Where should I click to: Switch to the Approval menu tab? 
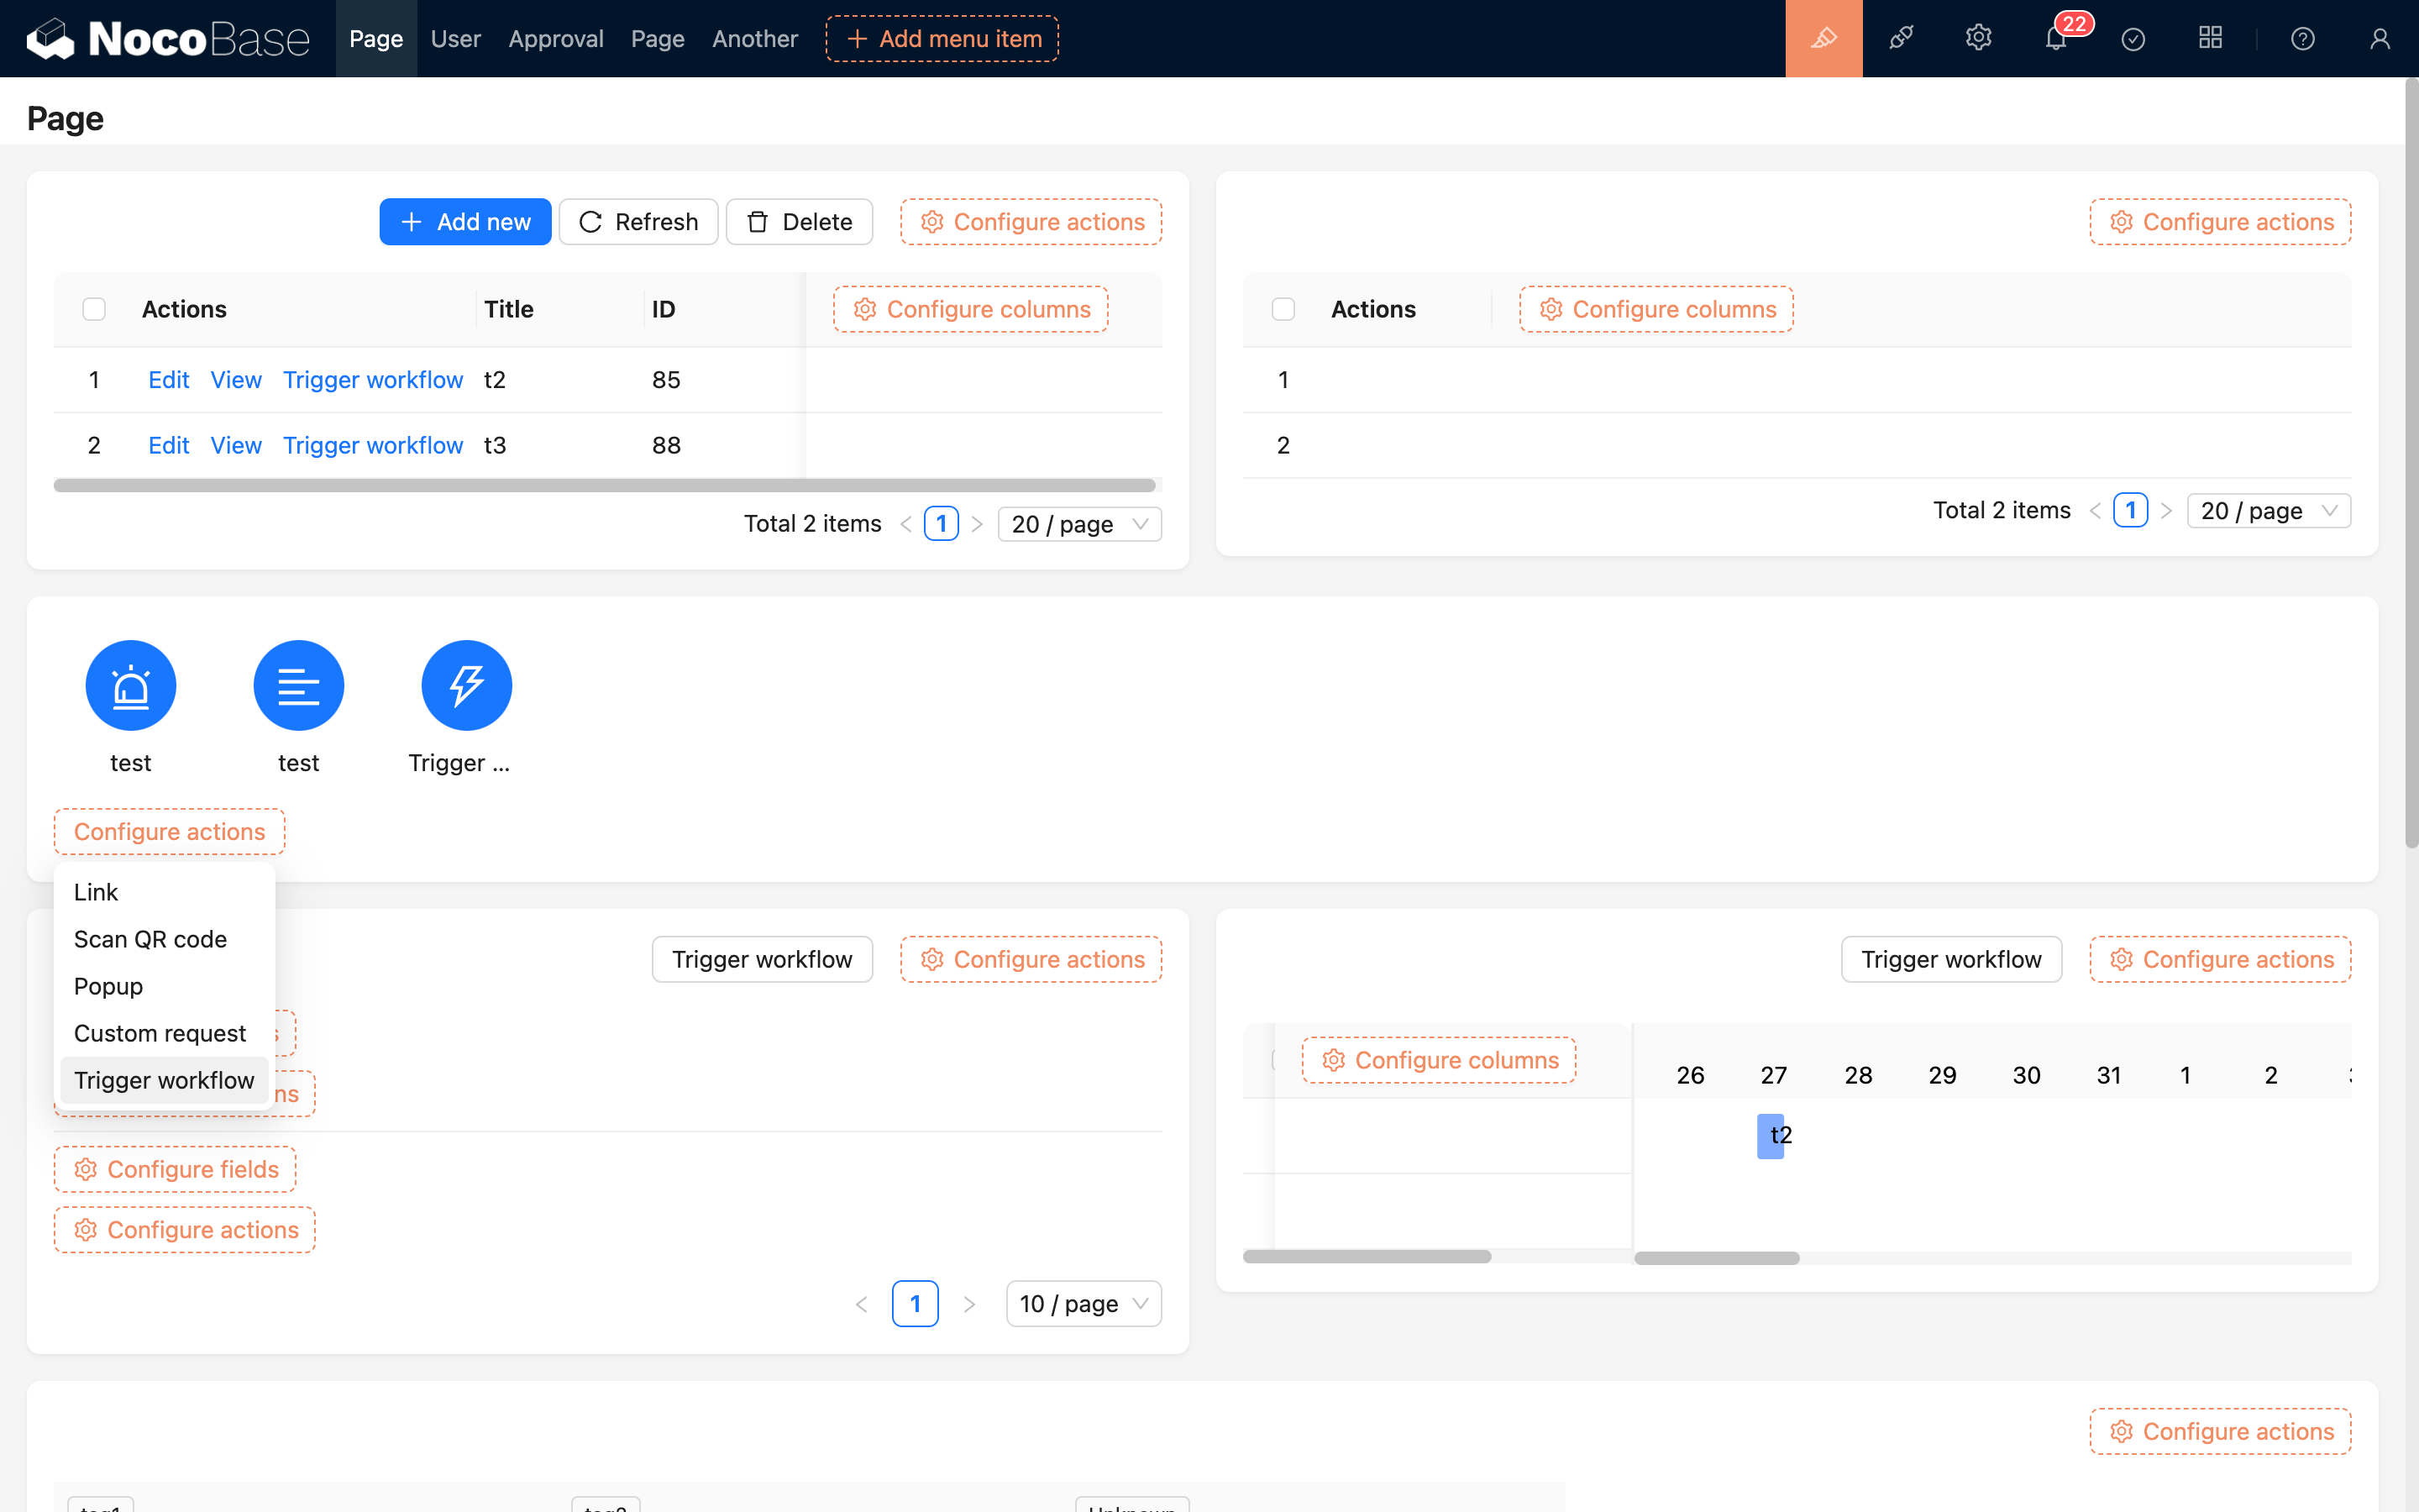tap(556, 39)
